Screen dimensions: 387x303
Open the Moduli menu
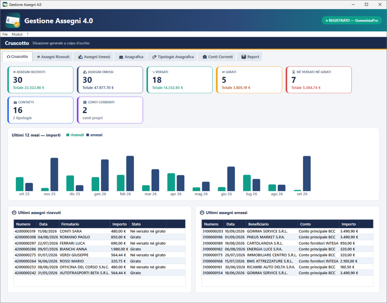click(x=17, y=34)
